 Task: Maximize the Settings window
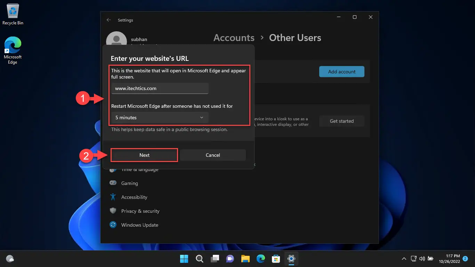point(354,17)
